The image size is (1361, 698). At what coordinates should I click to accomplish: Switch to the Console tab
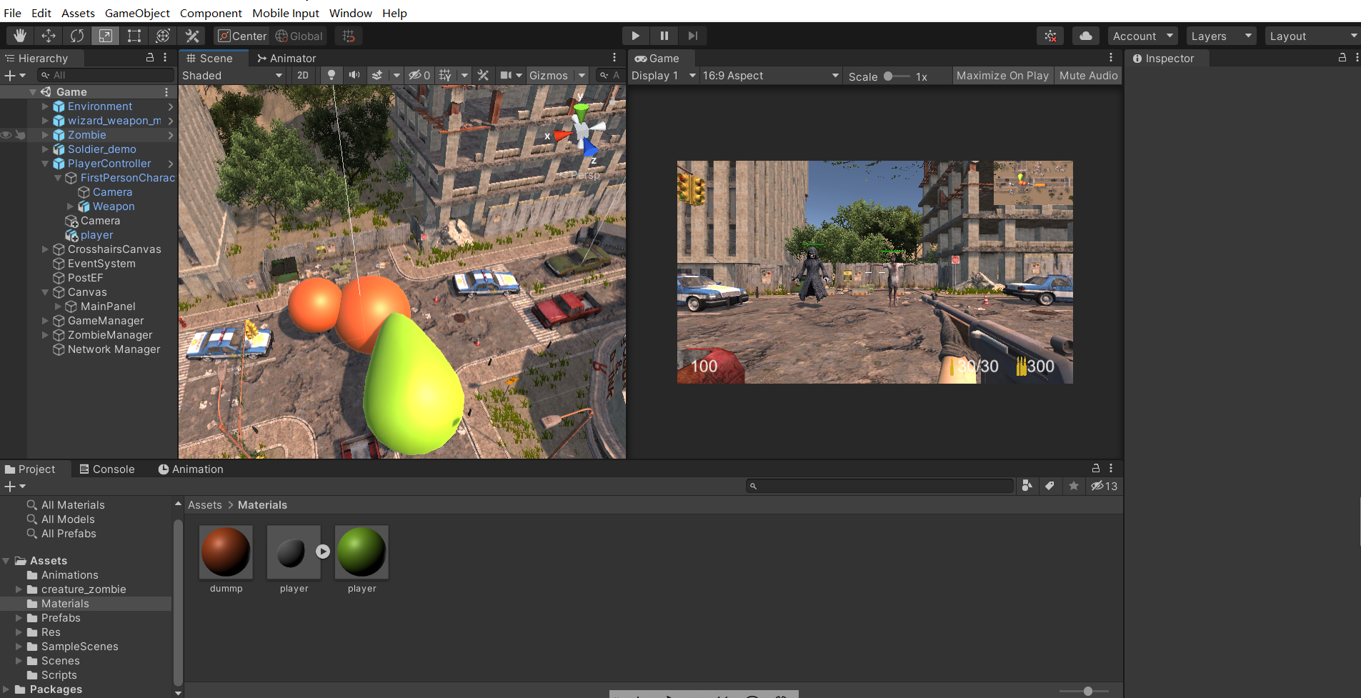click(x=107, y=469)
